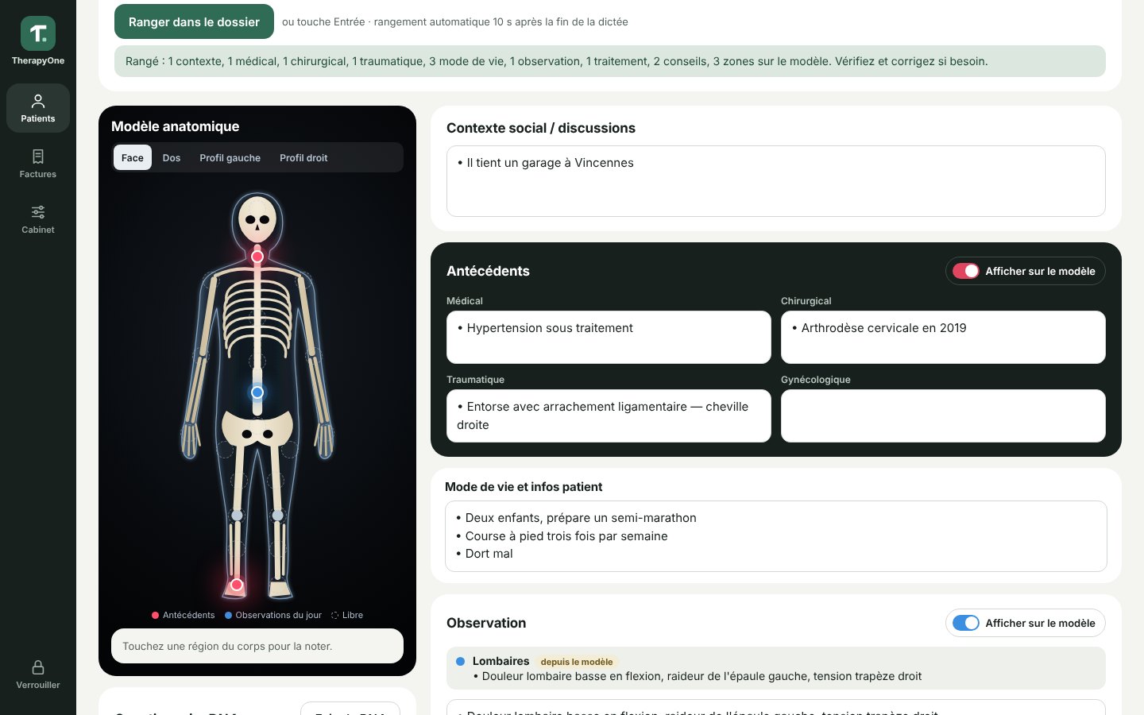
Task: Click the red right ankle marker on skeleton
Action: (237, 585)
